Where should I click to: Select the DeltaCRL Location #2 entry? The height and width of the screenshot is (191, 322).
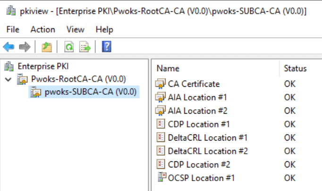208,151
